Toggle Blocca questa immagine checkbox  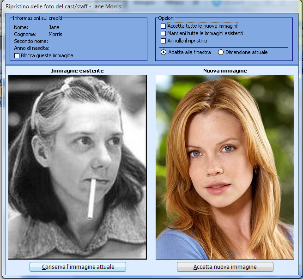[17, 55]
